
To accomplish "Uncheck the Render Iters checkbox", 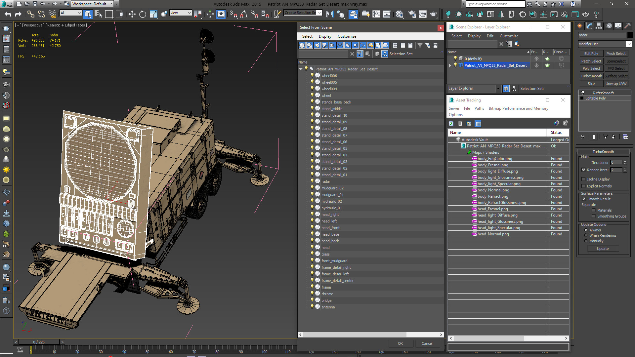I will click(584, 170).
